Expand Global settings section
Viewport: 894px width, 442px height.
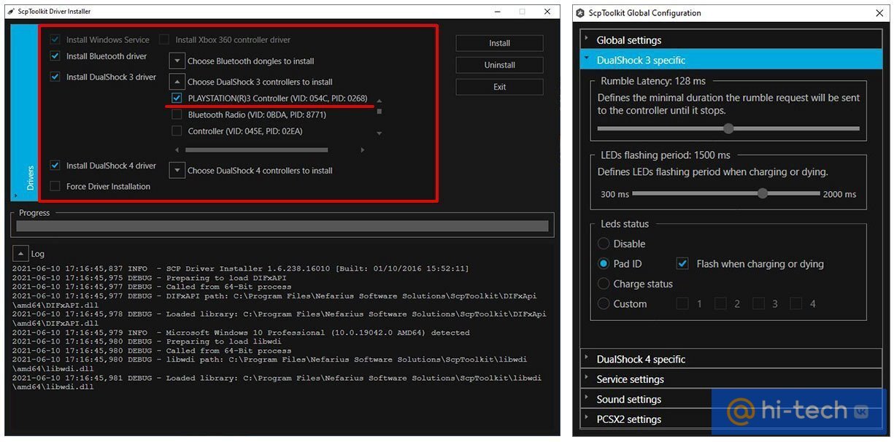pyautogui.click(x=731, y=39)
